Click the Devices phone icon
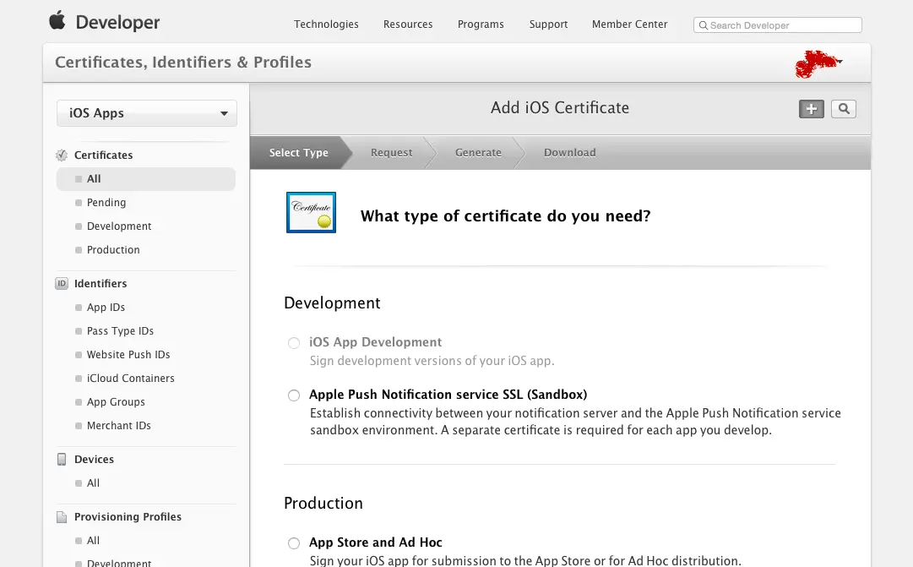This screenshot has height=567, width=913. (61, 459)
